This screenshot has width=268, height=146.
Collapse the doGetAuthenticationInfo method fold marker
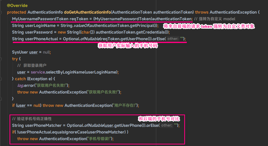[x=1, y=13]
